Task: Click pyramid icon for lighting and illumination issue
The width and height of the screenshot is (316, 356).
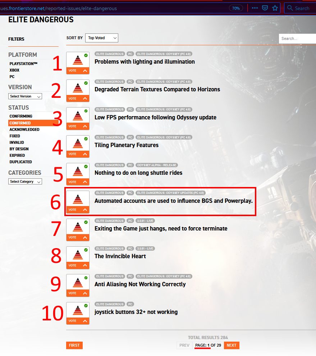Action: point(78,60)
